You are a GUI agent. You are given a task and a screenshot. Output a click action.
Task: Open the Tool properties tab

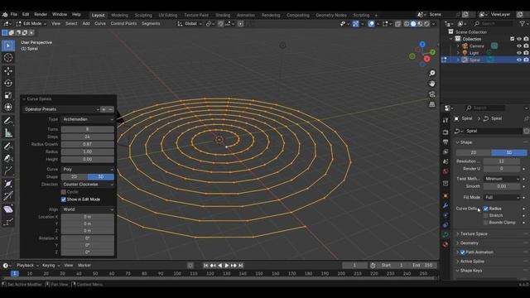point(446,120)
